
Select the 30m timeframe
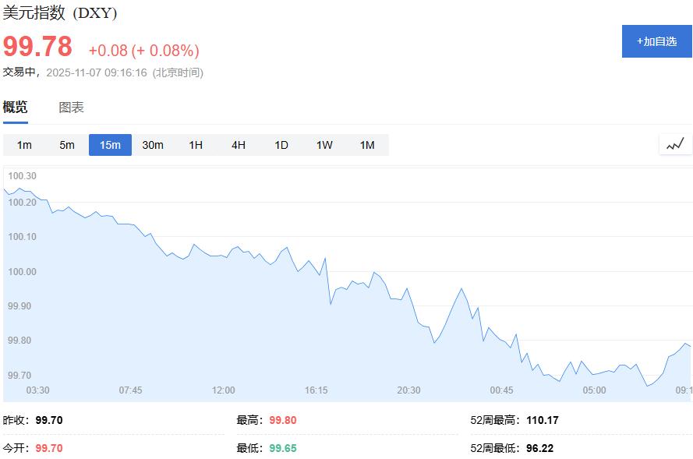pyautogui.click(x=154, y=144)
